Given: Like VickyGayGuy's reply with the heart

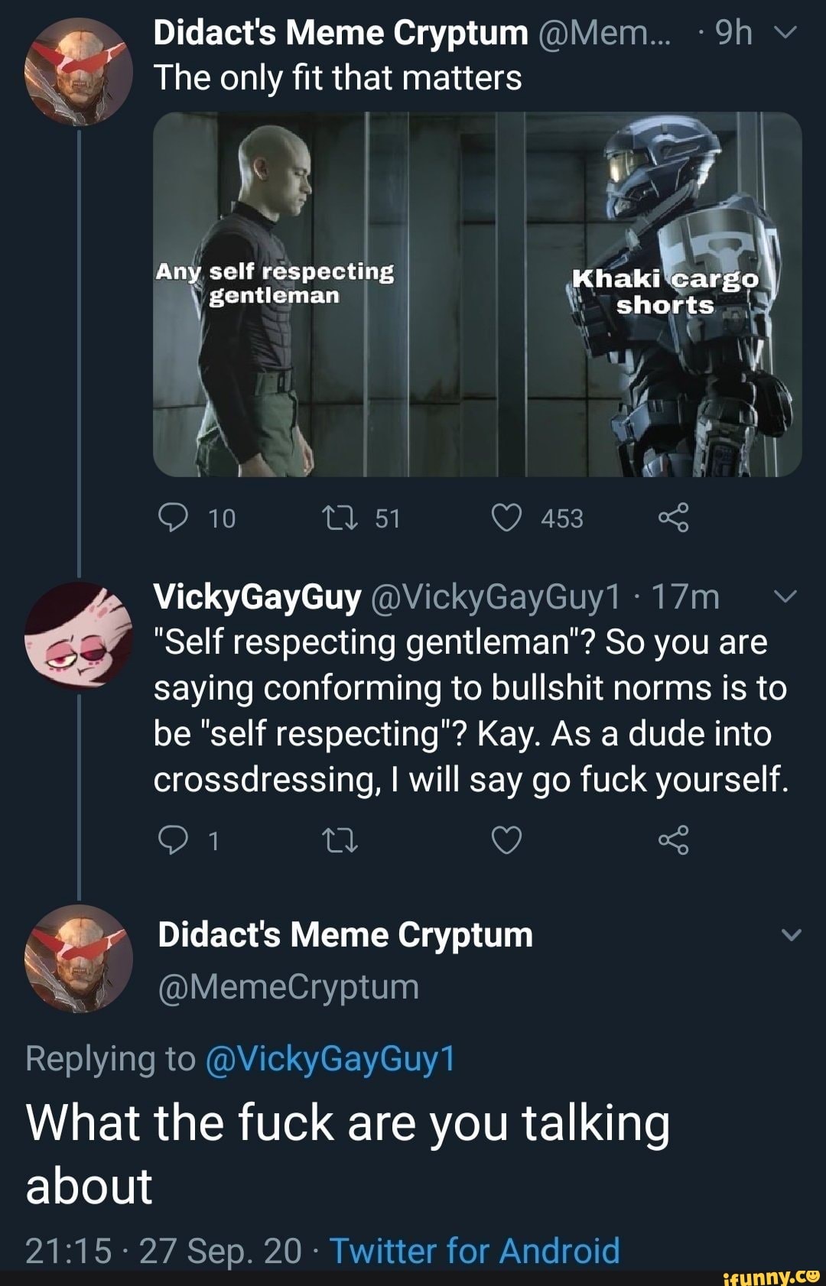Looking at the screenshot, I should click(x=505, y=841).
